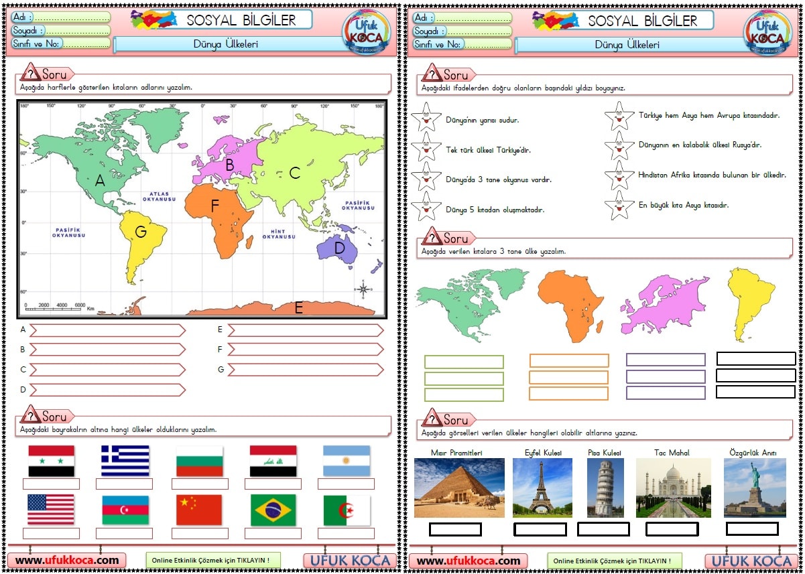Click the "HİNT OKYANUSU" label on the map

click(x=279, y=234)
